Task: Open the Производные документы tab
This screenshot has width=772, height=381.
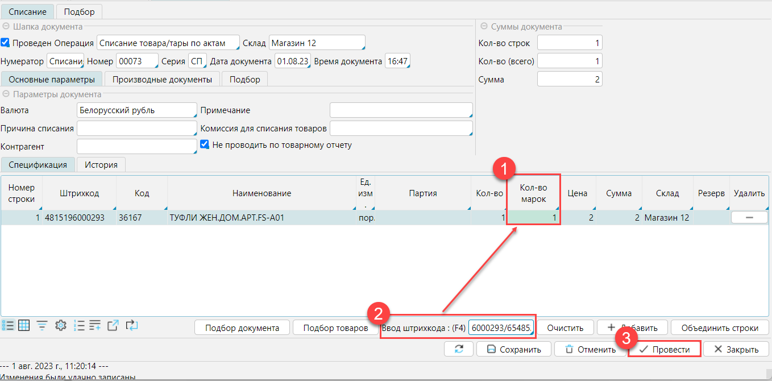Action: click(162, 80)
